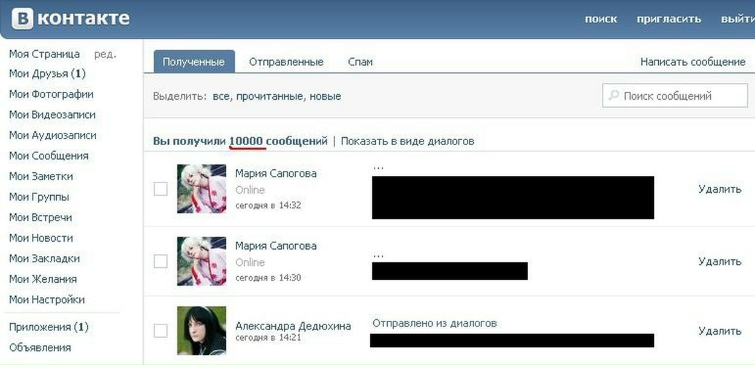Focus the Поиск сообщений search field
Screen dimensions: 755x365
click(675, 95)
